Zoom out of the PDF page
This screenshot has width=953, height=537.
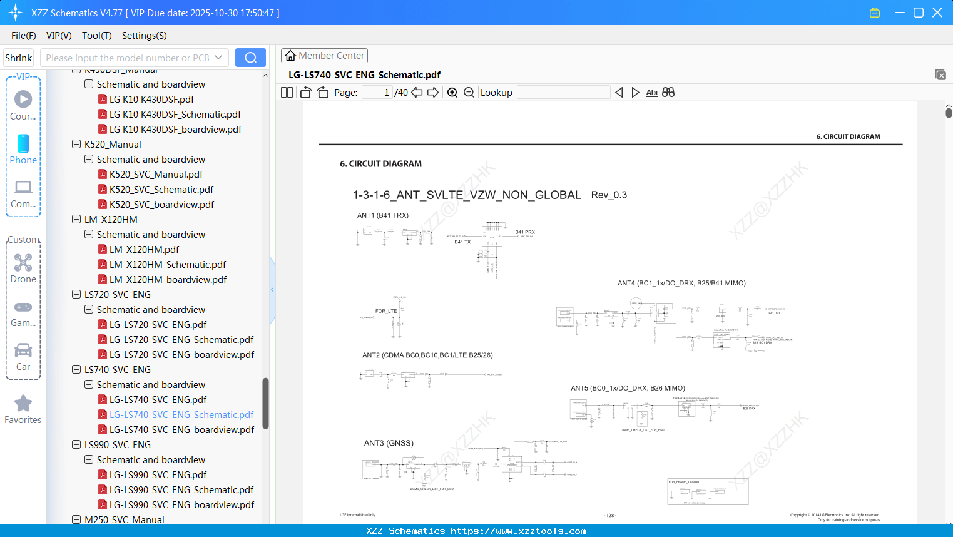tap(468, 92)
